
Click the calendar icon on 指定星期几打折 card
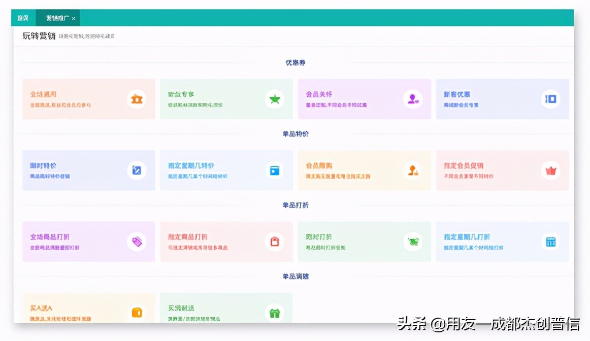coord(550,242)
